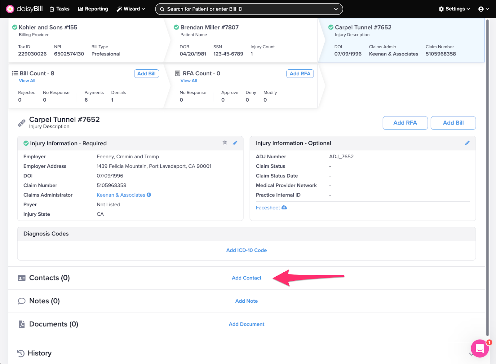496x364 pixels.
Task: Expand the History section
Action: click(x=471, y=354)
